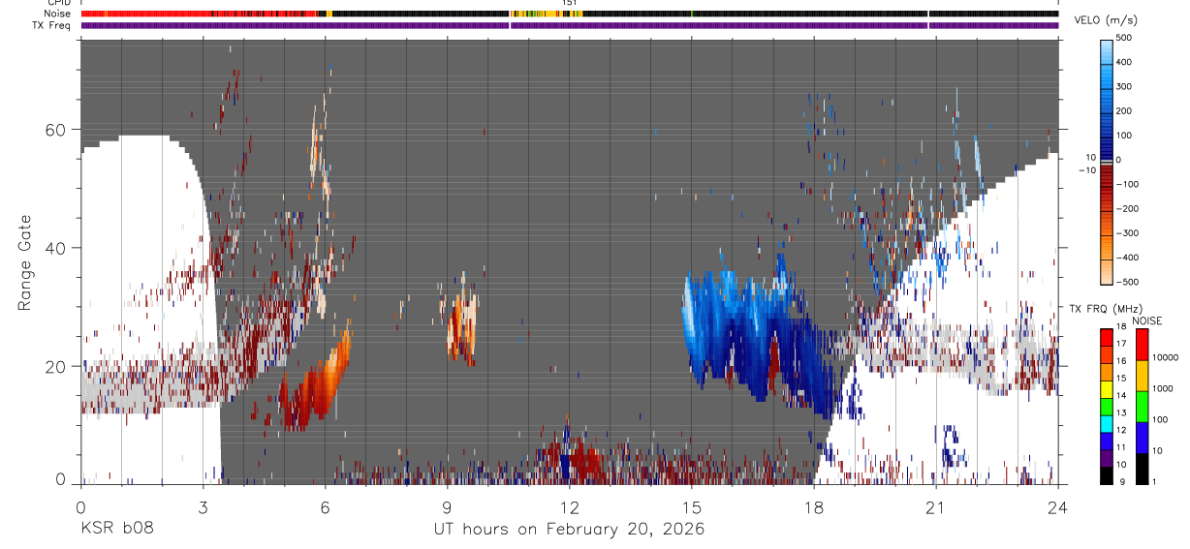1190x549 pixels.
Task: Click the velocity colorbar scale
Action: tap(1107, 161)
